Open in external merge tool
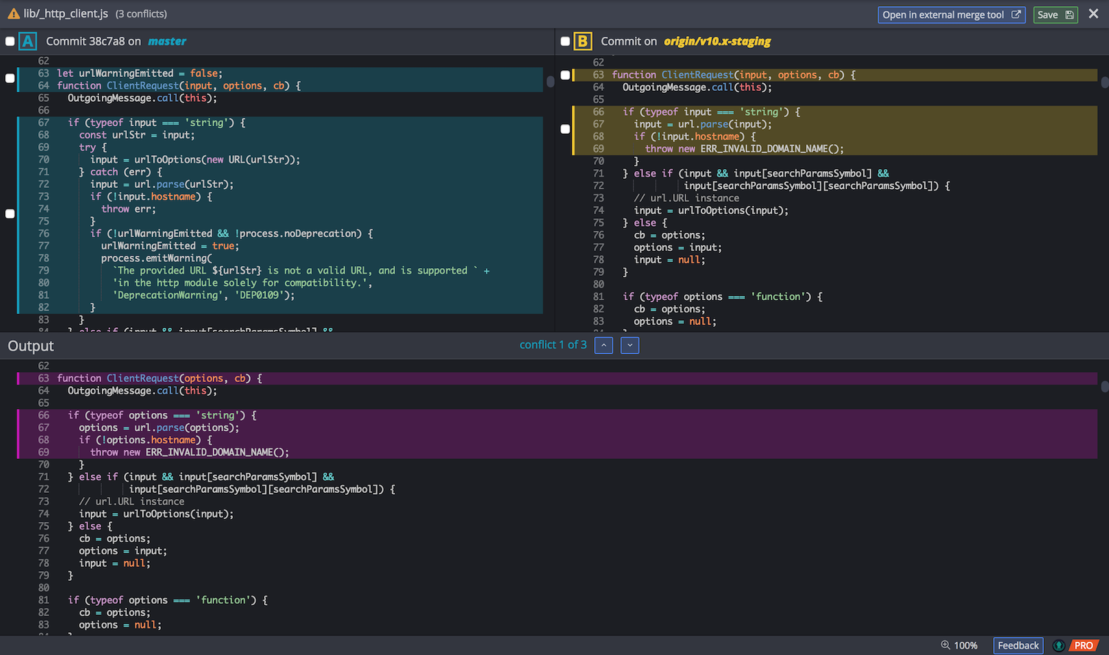The image size is (1109, 655). [x=951, y=15]
